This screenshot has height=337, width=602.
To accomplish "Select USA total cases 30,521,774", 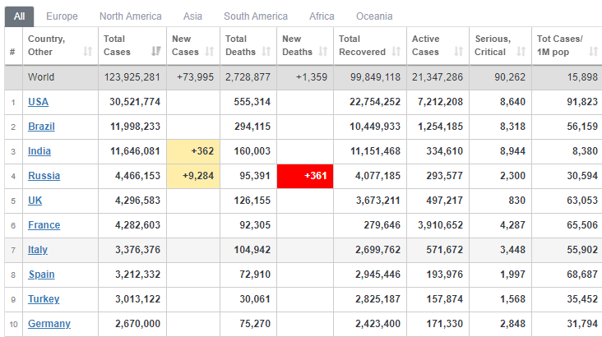I will click(x=135, y=102).
